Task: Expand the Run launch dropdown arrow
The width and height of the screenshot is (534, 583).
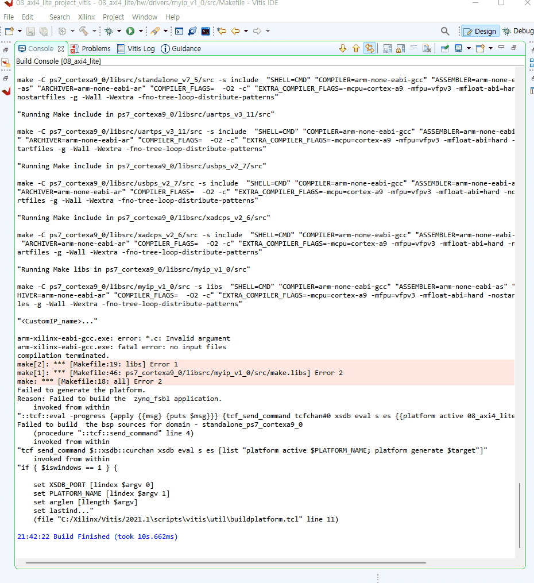Action: click(141, 31)
